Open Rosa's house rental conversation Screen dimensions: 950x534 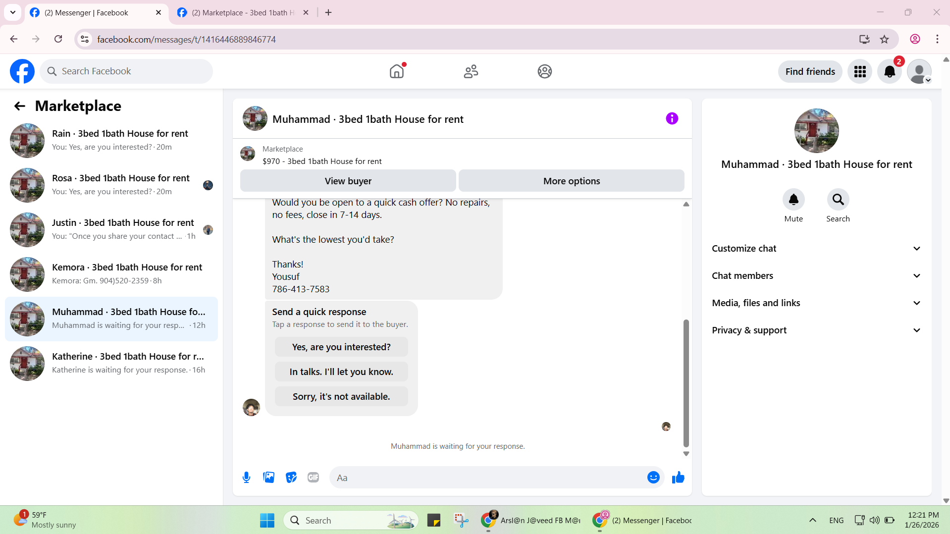(x=111, y=185)
